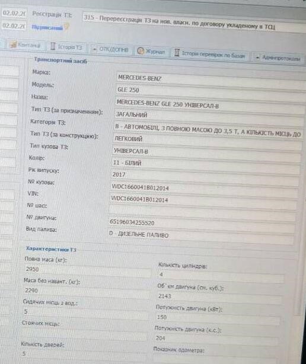
Task: Click the arrow icon on Адмінпротоколи
Action: (257, 58)
